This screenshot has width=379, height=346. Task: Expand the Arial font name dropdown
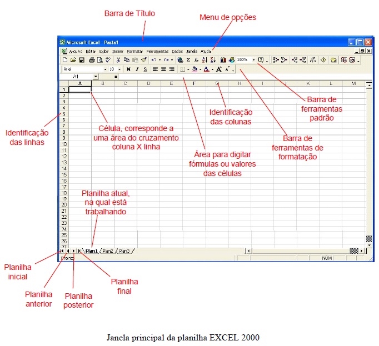[106, 69]
